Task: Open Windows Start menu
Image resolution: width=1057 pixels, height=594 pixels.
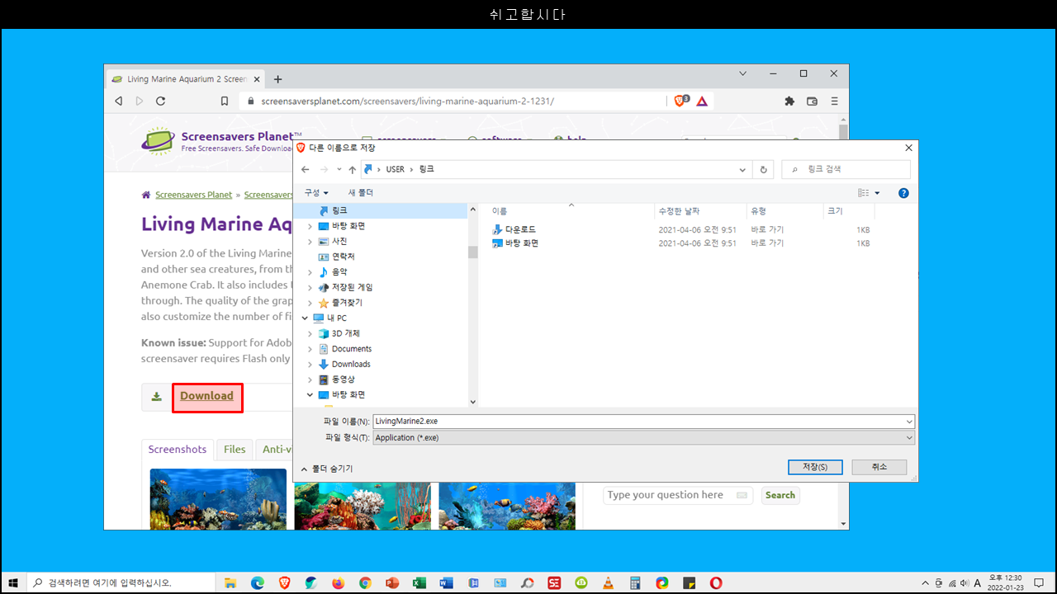Action: pyautogui.click(x=13, y=582)
